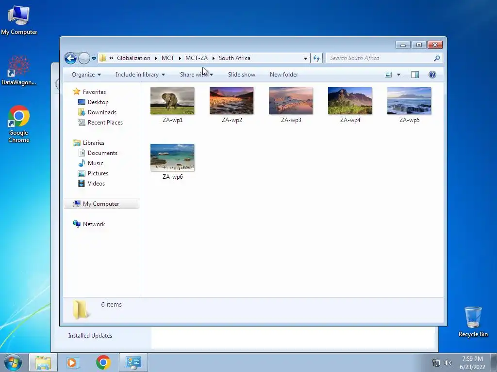Open Windows Media Player from taskbar
This screenshot has height=372, width=497.
tap(73, 362)
